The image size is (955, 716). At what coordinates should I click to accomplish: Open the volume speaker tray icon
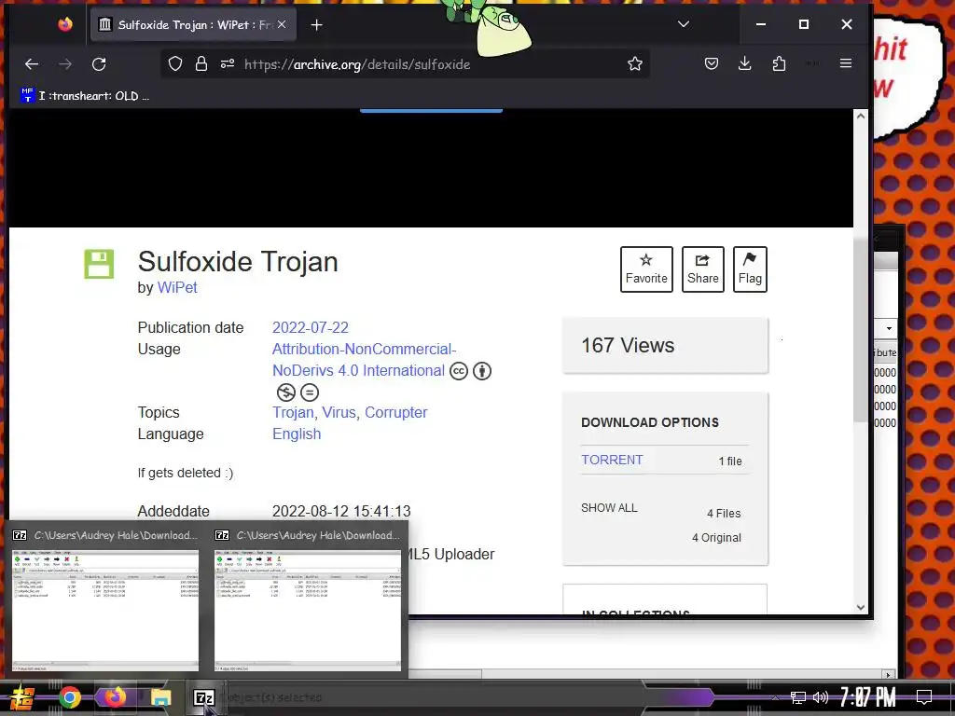821,697
